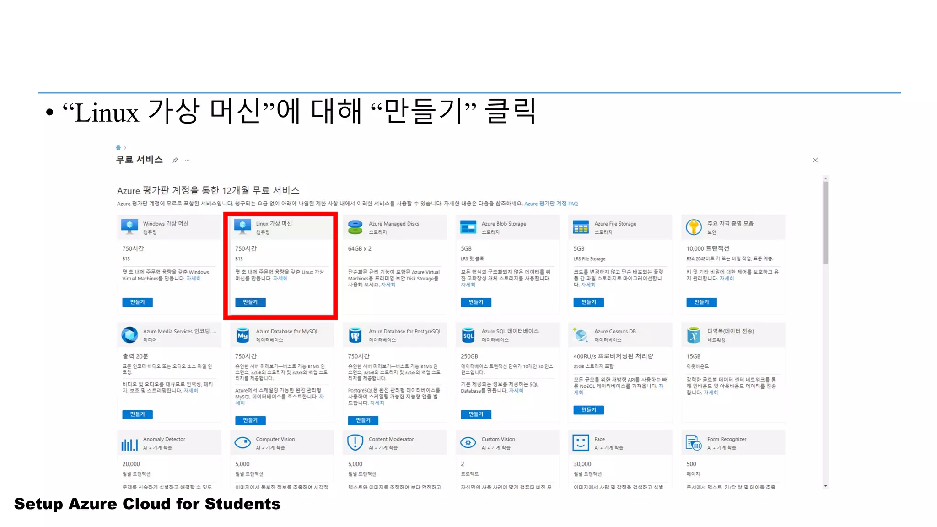937x527 pixels.
Task: Open 자세히 link in Windows 가상 머신 card
Action: (x=193, y=278)
